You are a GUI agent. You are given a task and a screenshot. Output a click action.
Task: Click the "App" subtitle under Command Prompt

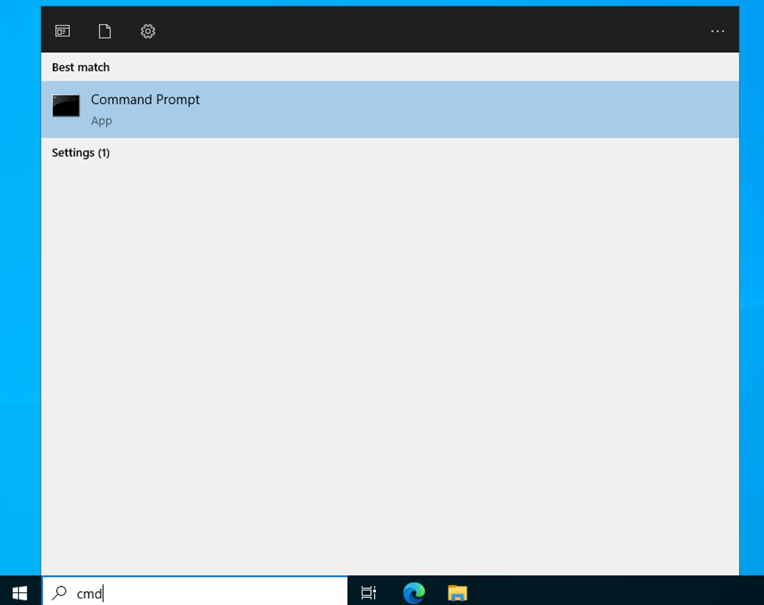click(101, 121)
